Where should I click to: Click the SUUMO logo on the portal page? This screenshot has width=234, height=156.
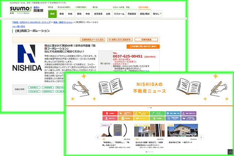click(x=21, y=9)
